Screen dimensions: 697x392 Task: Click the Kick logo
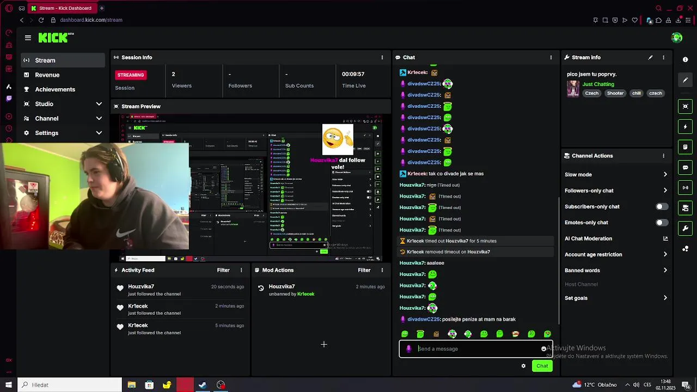coord(56,38)
